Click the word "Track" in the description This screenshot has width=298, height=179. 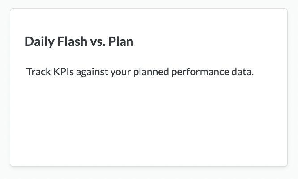click(38, 72)
